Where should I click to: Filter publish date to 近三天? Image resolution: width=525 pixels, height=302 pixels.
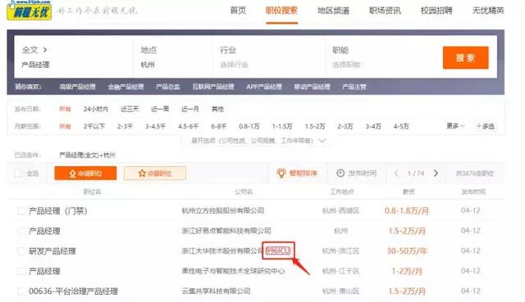130,109
